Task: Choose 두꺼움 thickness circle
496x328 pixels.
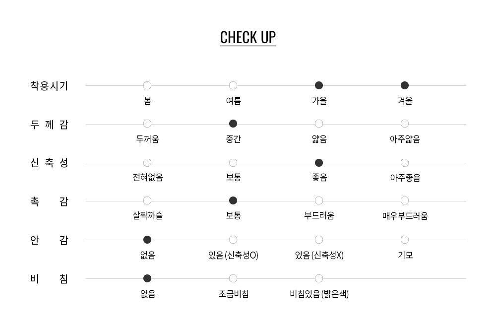Action: pyautogui.click(x=147, y=124)
